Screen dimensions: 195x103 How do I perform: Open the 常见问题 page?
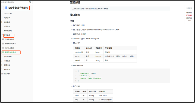(7, 74)
